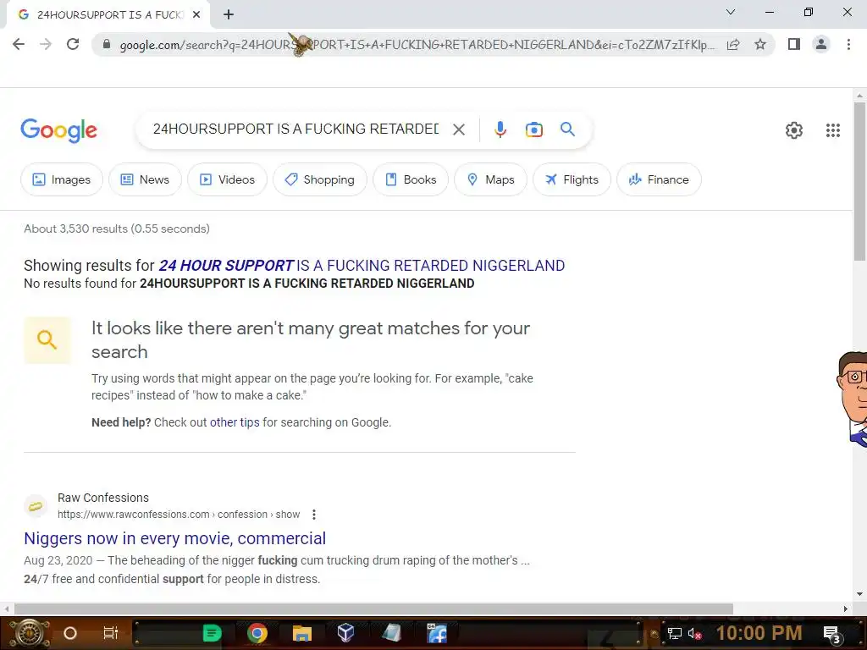Open the Google apps grid
This screenshot has height=650, width=867.
click(833, 130)
